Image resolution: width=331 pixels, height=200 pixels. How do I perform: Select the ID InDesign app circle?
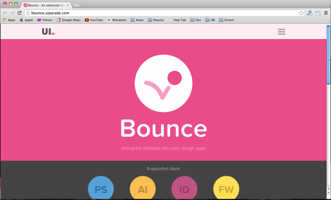(x=184, y=188)
